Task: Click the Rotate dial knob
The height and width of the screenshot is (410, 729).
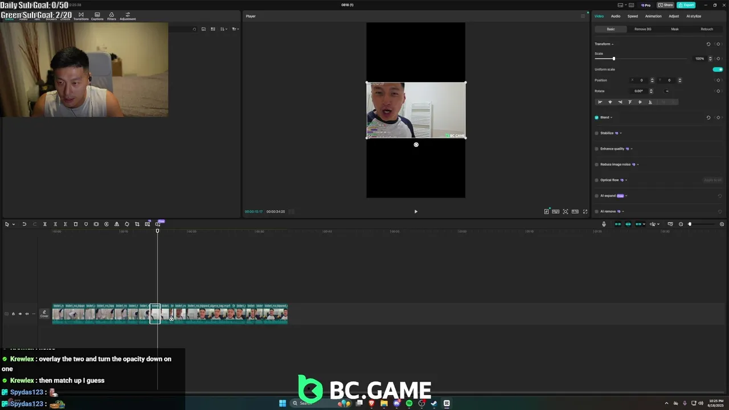Action: (667, 91)
